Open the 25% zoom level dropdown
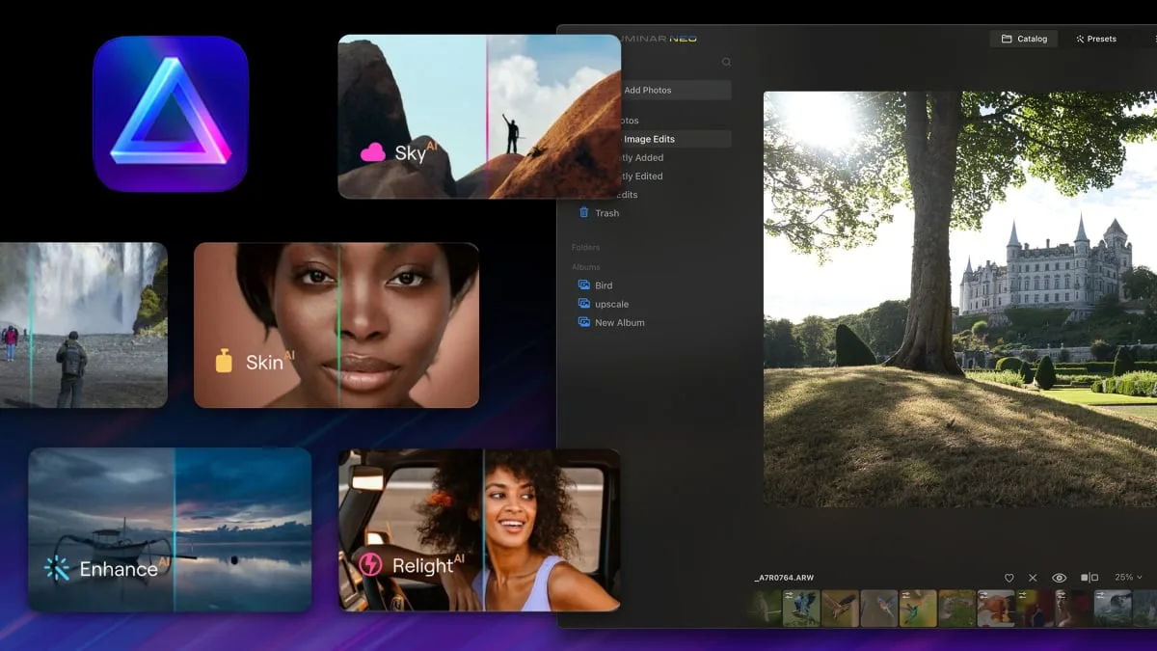Viewport: 1157px width, 651px height. point(1125,578)
